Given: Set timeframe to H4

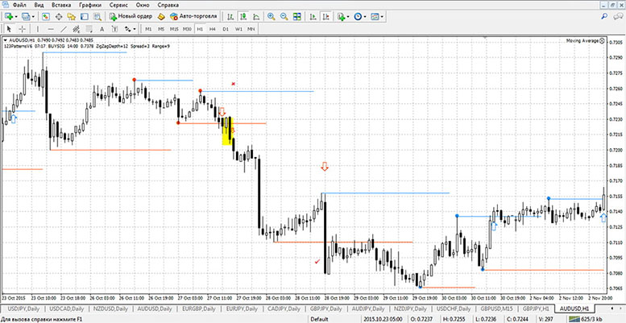Looking at the screenshot, I should pyautogui.click(x=213, y=29).
